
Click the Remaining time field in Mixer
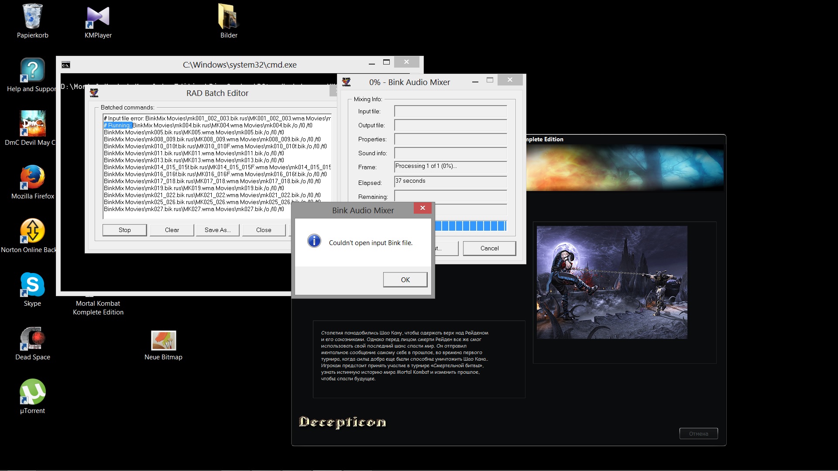click(x=450, y=196)
